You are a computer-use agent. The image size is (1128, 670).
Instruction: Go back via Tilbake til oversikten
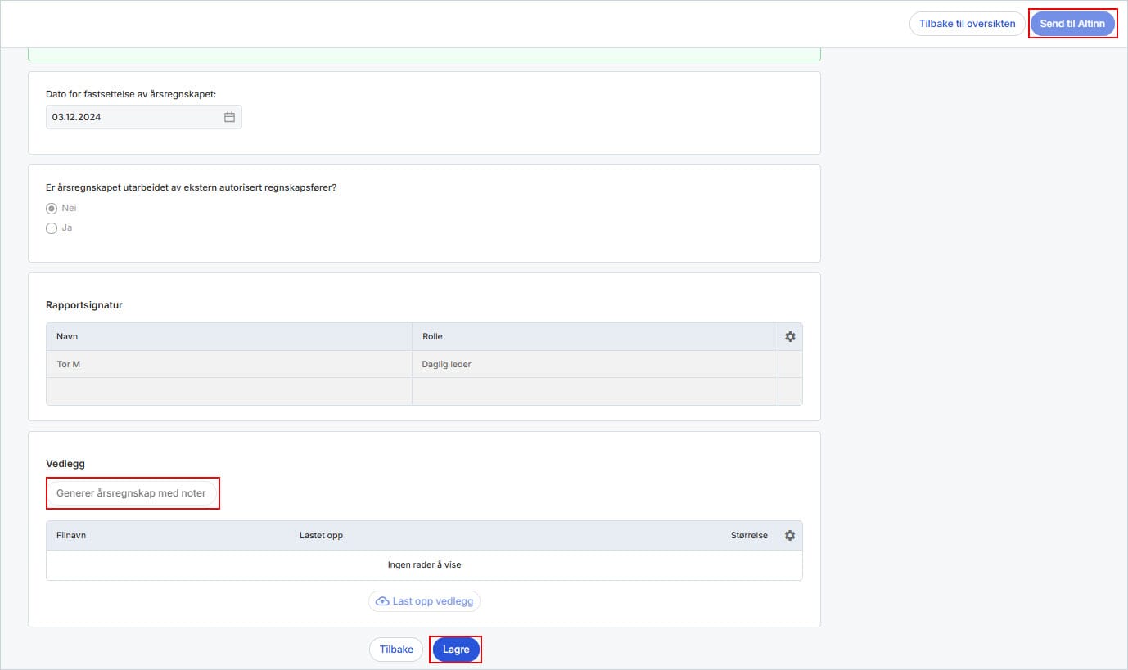(x=967, y=24)
